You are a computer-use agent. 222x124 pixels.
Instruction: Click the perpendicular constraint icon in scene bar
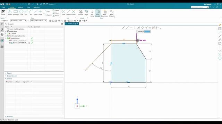point(146,28)
